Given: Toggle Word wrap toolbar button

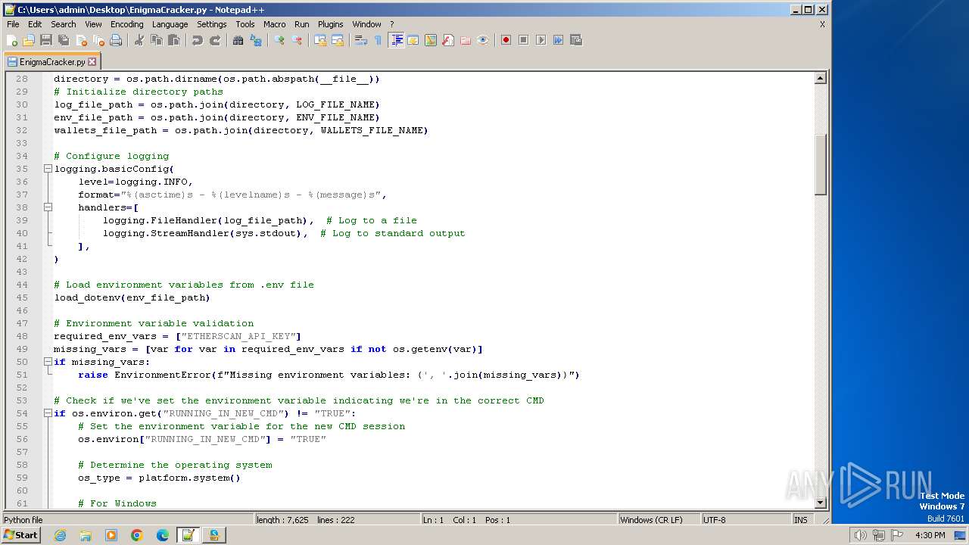Looking at the screenshot, I should point(360,40).
